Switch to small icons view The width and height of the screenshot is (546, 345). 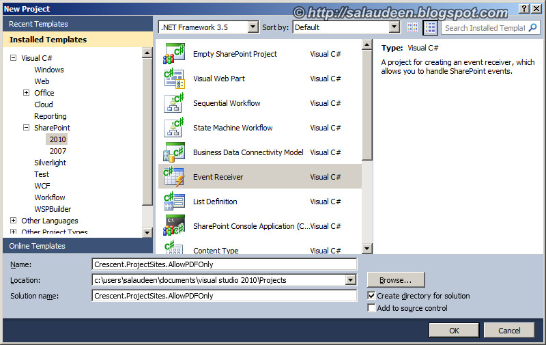[413, 27]
